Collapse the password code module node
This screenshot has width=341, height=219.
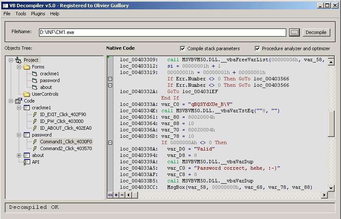coord(19,135)
